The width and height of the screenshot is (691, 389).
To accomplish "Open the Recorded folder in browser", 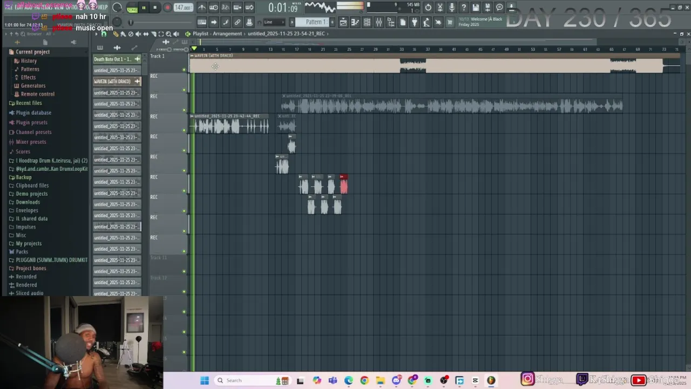I will (x=26, y=277).
